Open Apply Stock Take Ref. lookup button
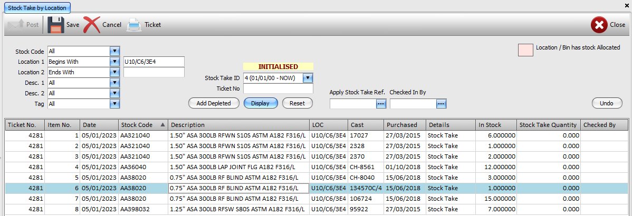 pos(381,104)
